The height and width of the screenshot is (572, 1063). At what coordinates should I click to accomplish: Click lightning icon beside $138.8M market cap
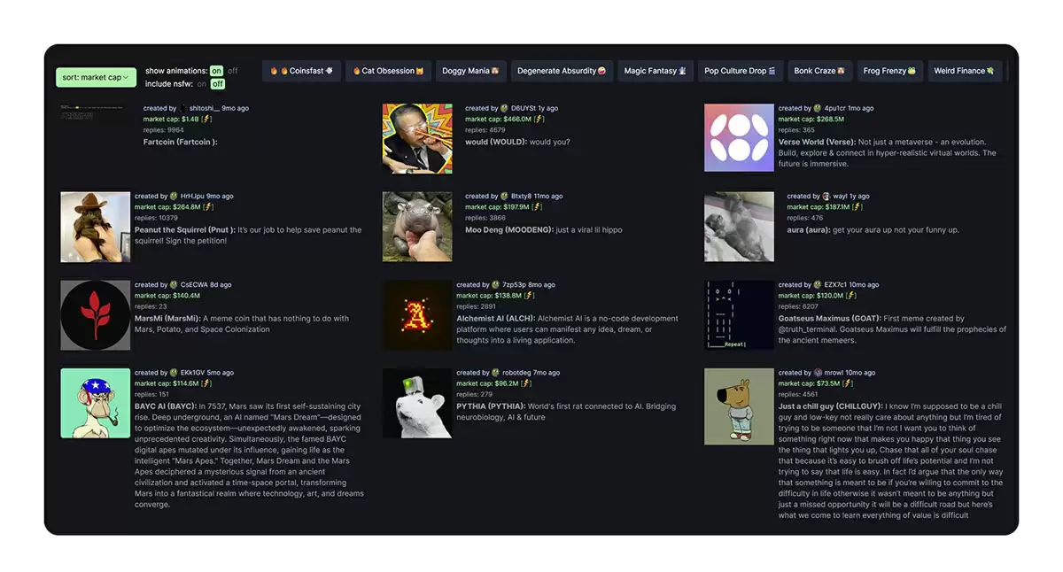[x=531, y=296]
